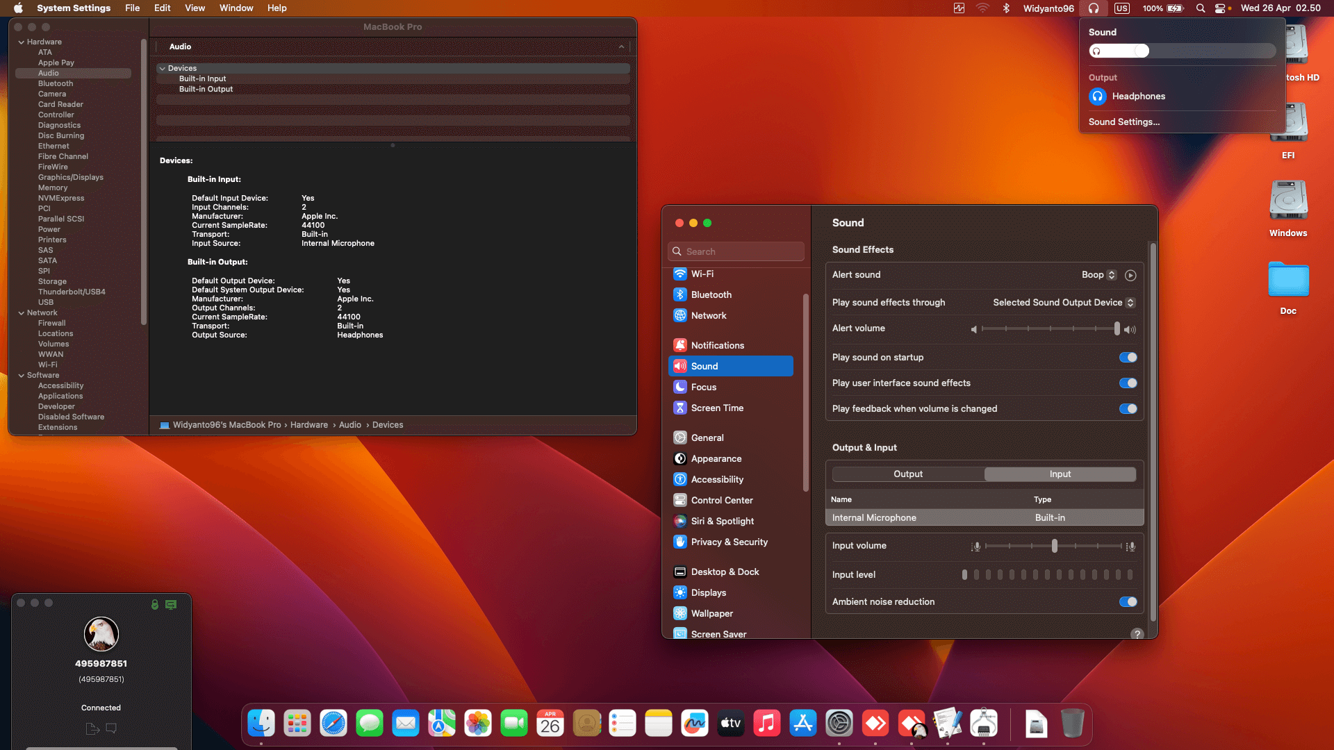Open Maps app in Dock
Screen dimensions: 1334x750
(x=442, y=724)
